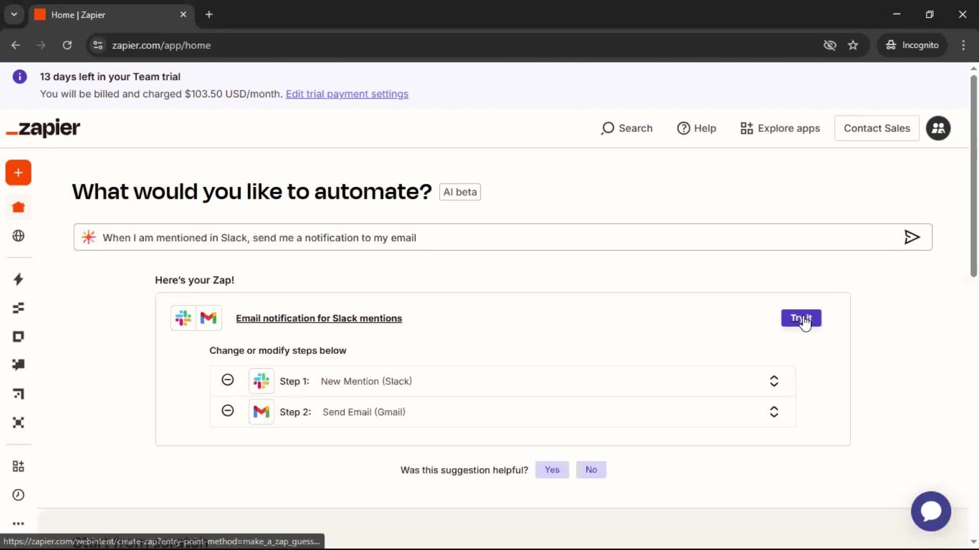Open Search in the top navigation
Screen dimensions: 979x550
click(x=627, y=128)
